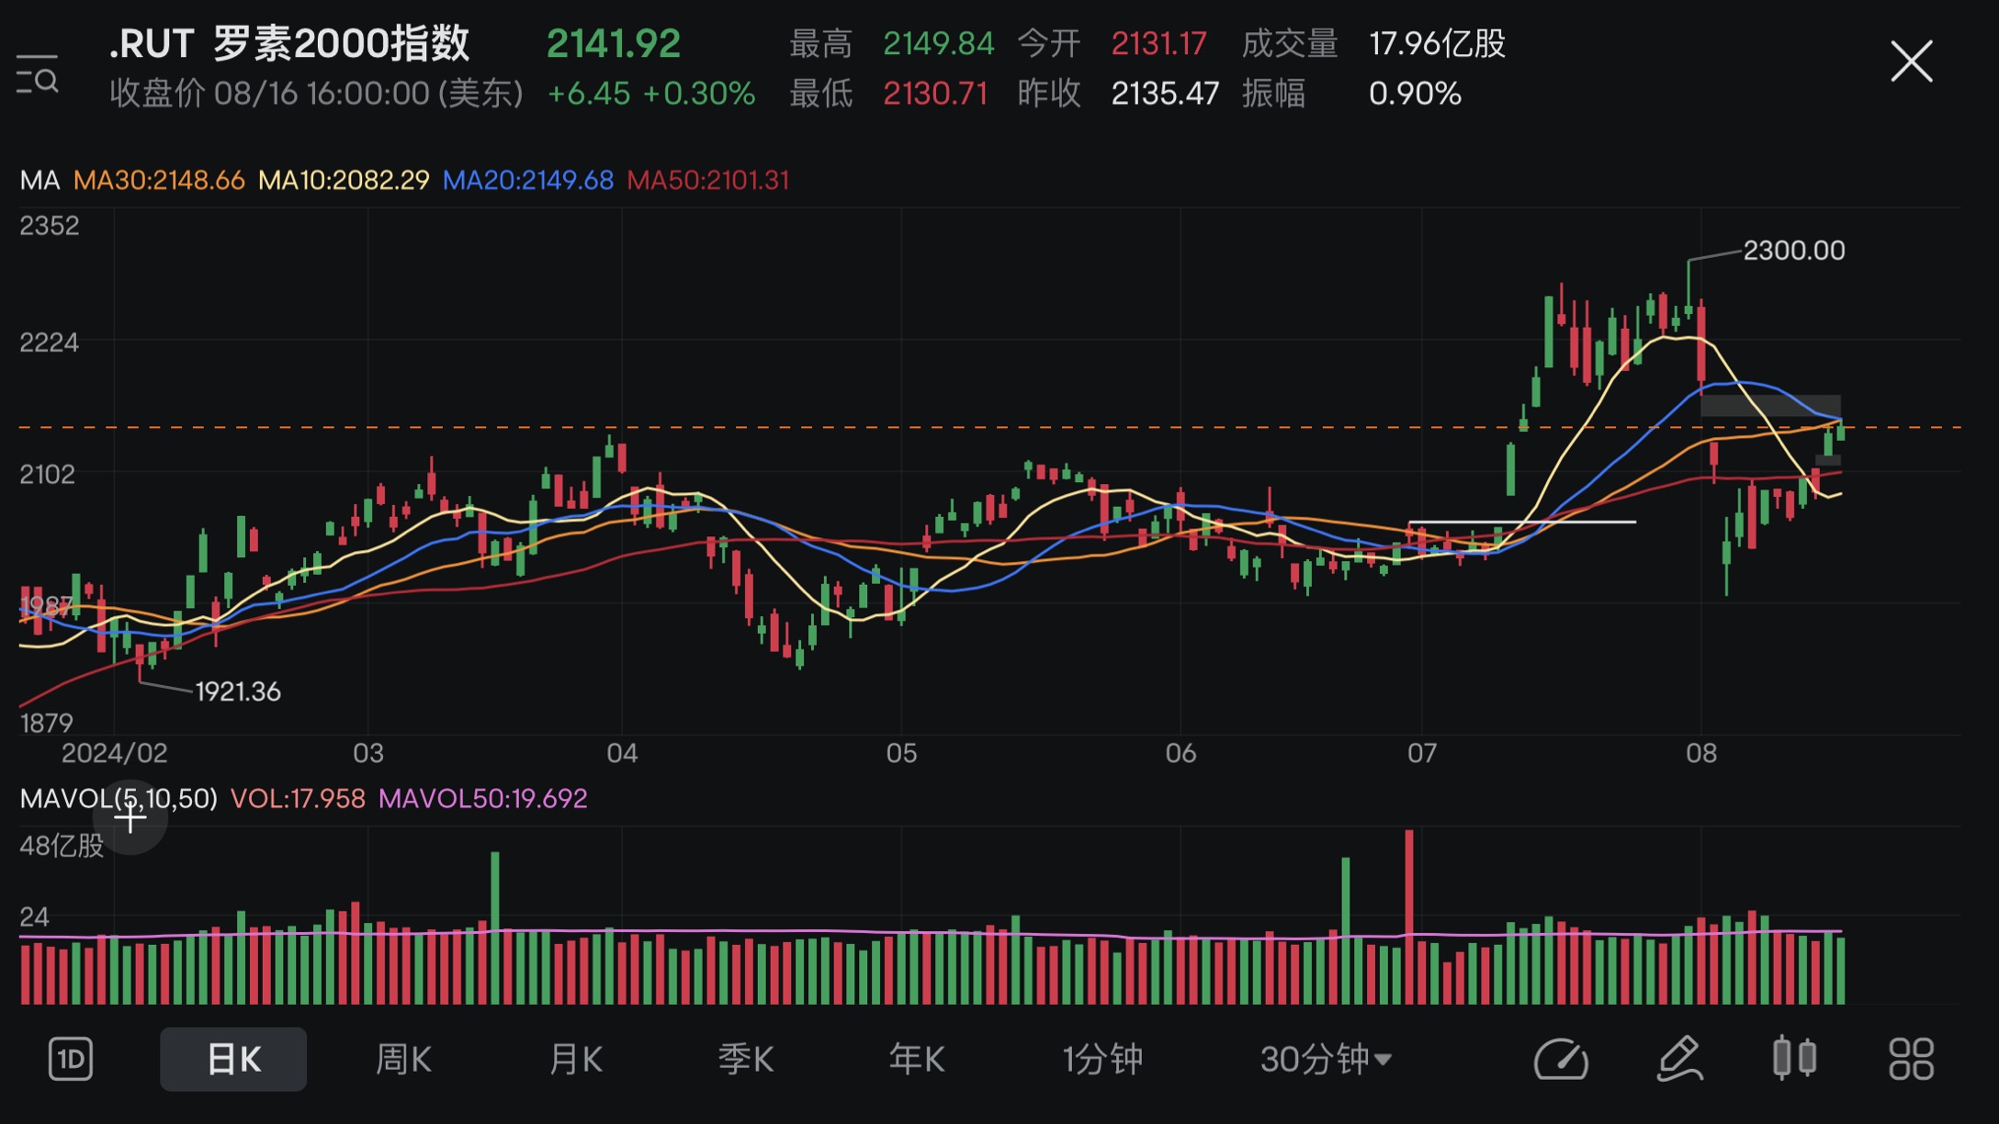The height and width of the screenshot is (1124, 1999).
Task: Click the 2024/02 date axis label
Action: click(x=114, y=753)
